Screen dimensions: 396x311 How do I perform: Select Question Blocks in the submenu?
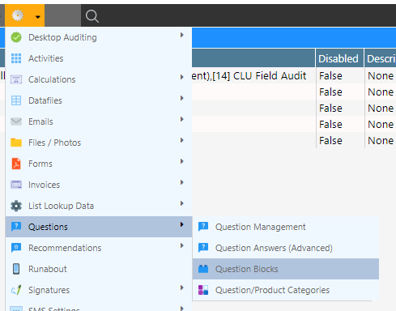pos(286,269)
